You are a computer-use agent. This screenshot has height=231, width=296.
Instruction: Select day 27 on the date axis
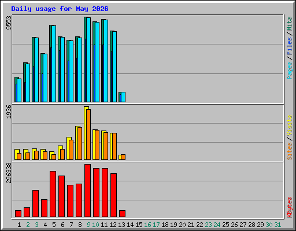pos(243,225)
